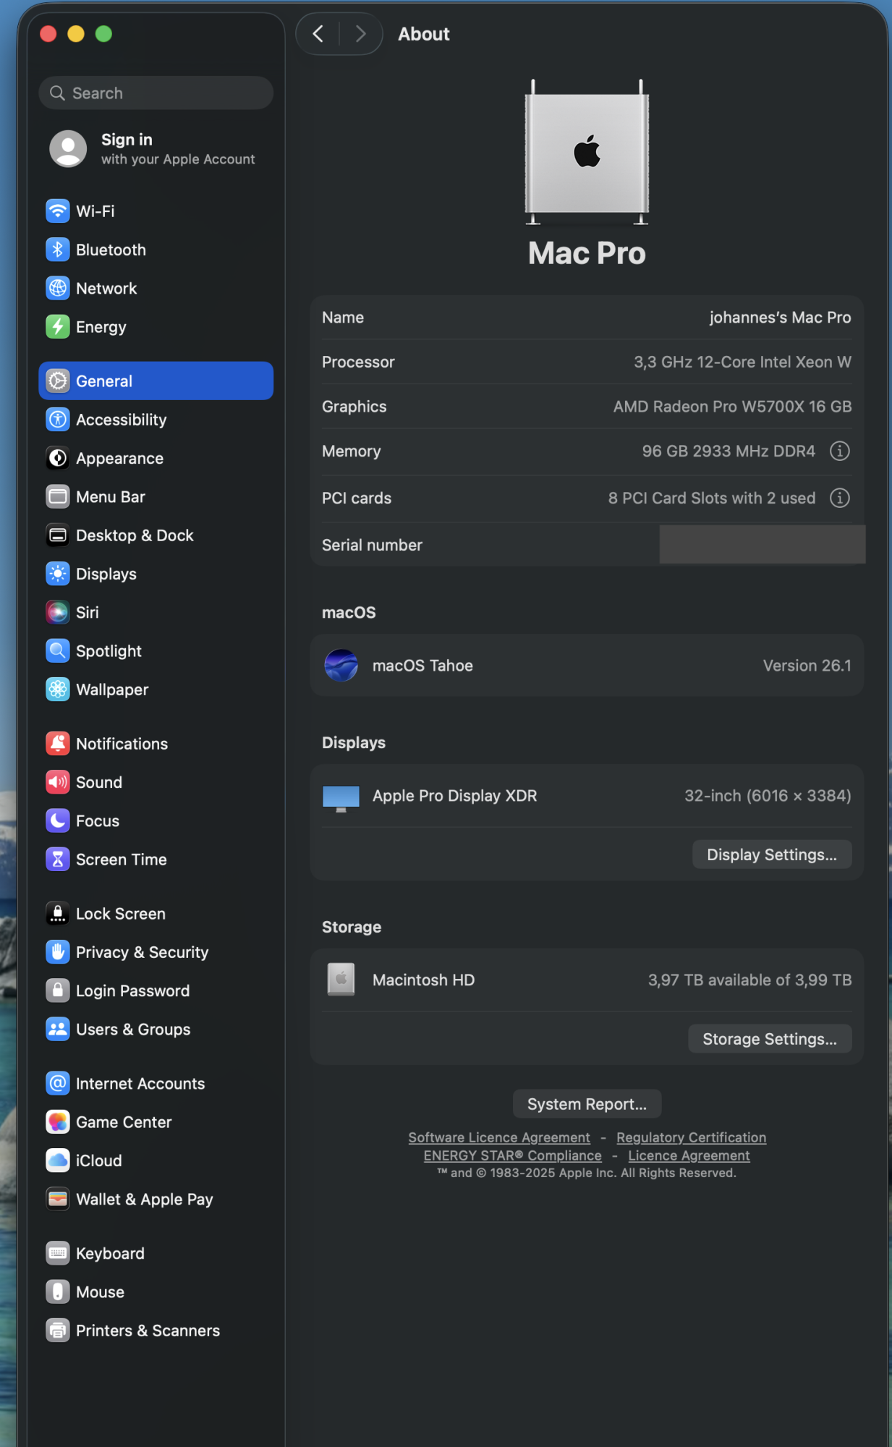The height and width of the screenshot is (1447, 892).
Task: Click AMD Radeon Pro W5700X 16 GB
Action: click(x=732, y=407)
